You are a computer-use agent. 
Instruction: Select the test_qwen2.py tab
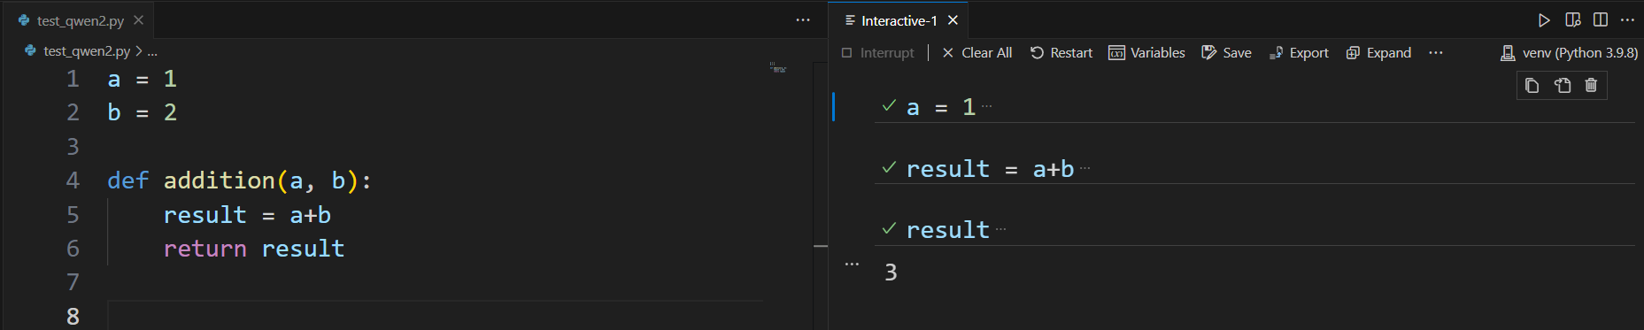coord(80,19)
